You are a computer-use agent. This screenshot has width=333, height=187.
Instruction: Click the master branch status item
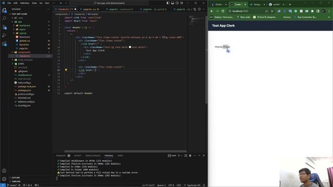[12, 185]
